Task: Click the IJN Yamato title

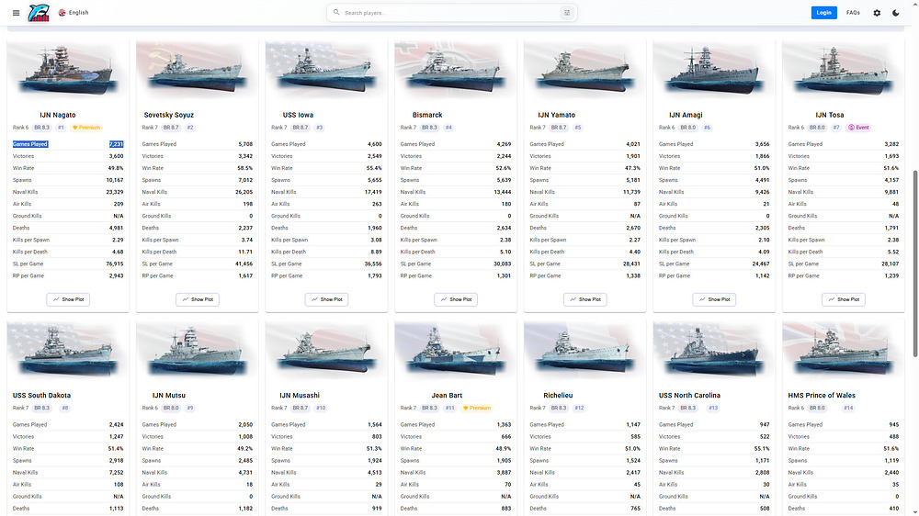Action: click(x=556, y=115)
